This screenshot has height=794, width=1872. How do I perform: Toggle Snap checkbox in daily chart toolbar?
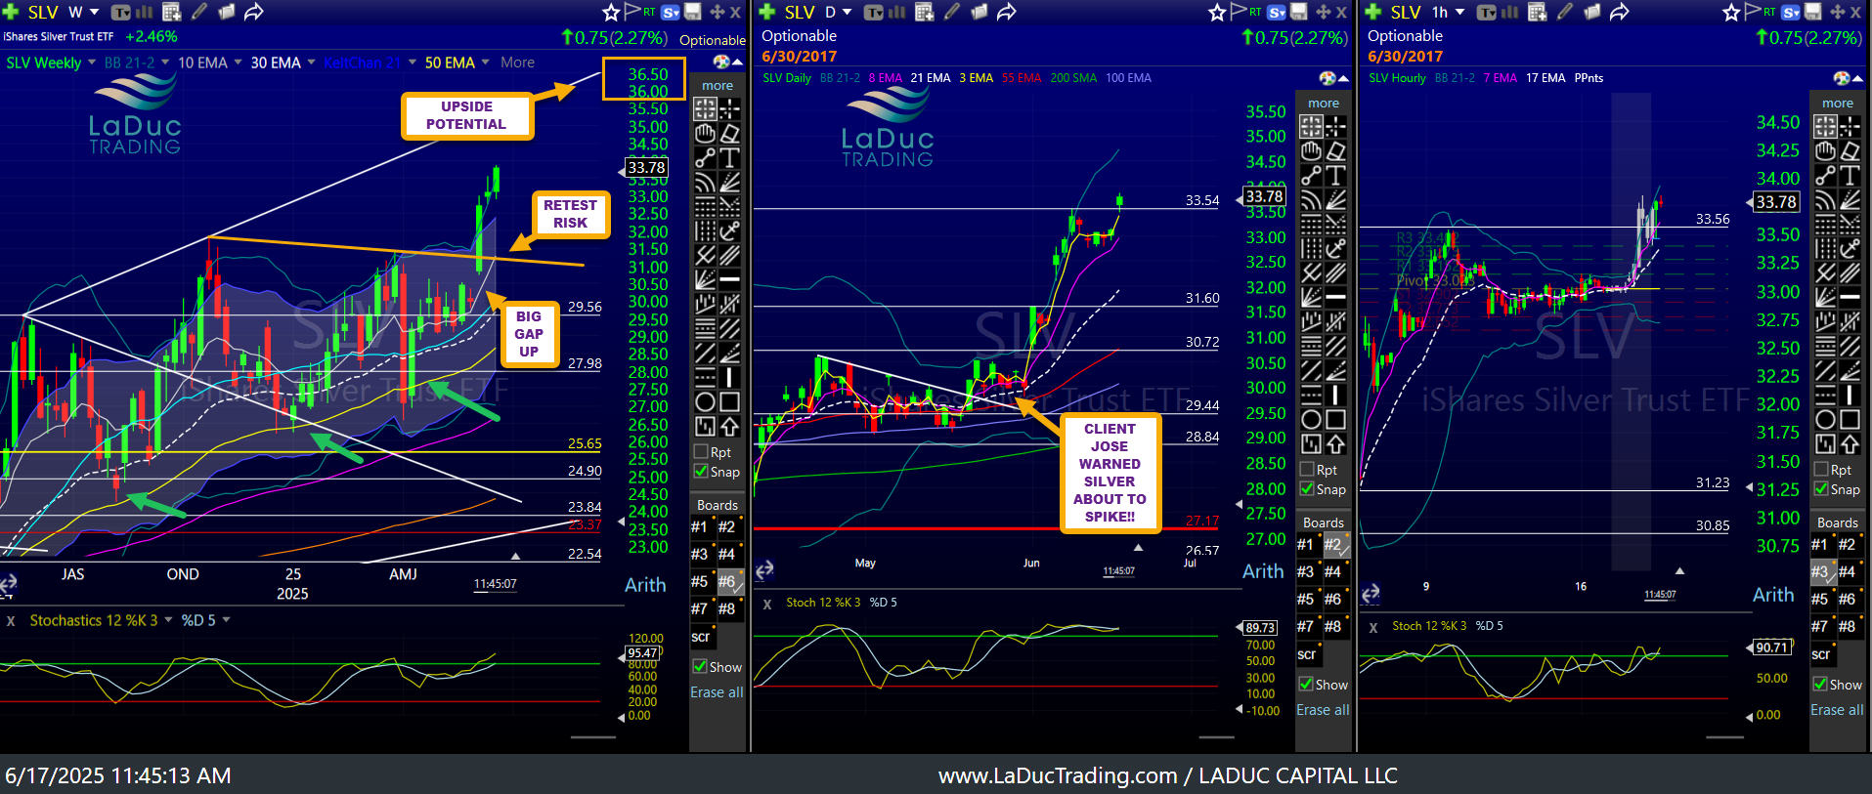coord(1307,489)
